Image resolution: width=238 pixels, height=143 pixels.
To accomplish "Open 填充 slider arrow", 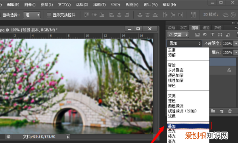I will (236, 52).
